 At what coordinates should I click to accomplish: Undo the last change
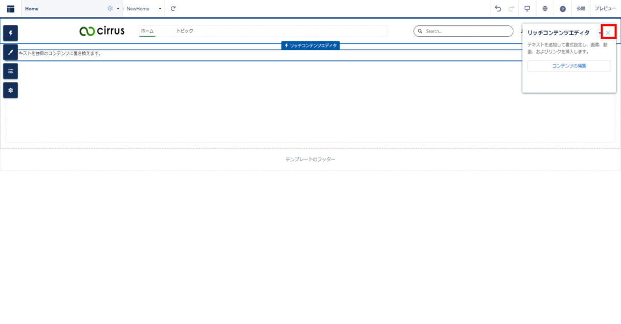coord(498,9)
